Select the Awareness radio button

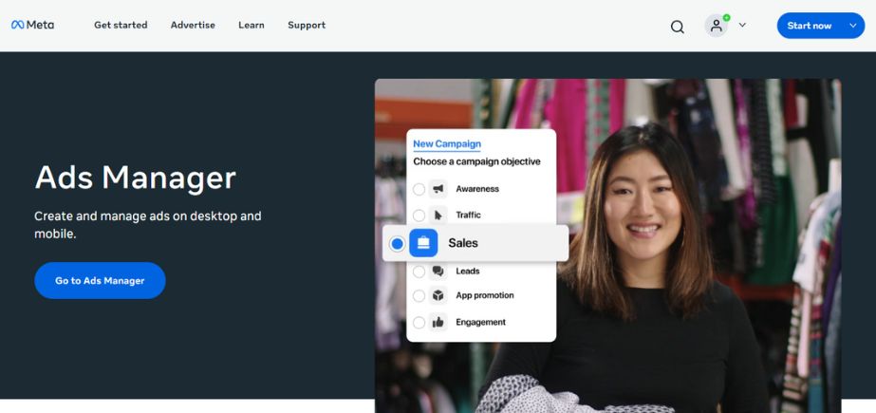coord(419,190)
